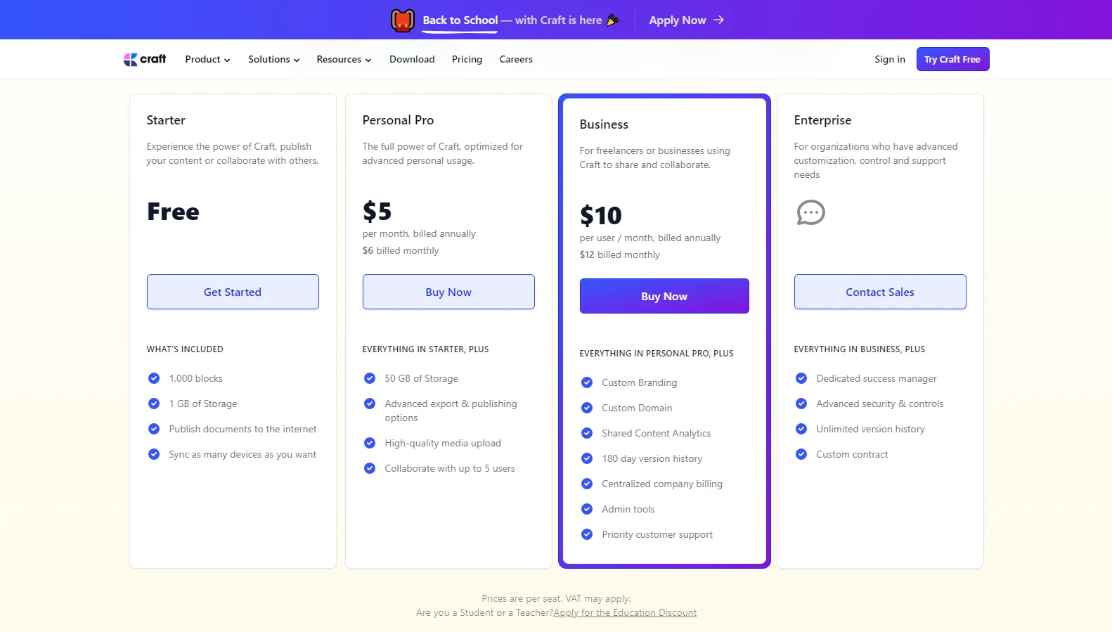Image resolution: width=1112 pixels, height=632 pixels.
Task: Click the purple Buy Now button in the Business plan
Action: [664, 296]
